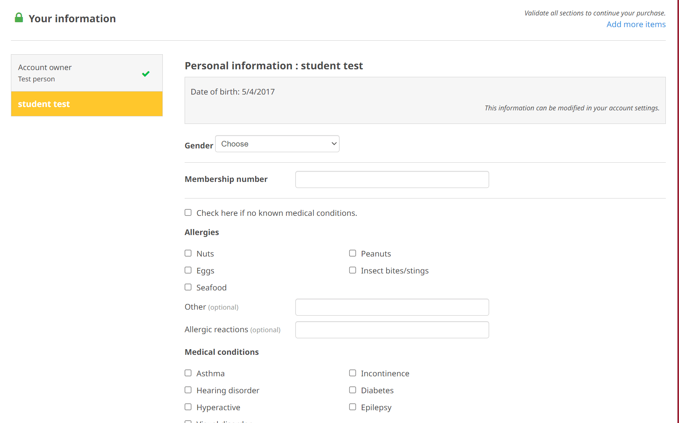Check the Hyperactive condition box
The height and width of the screenshot is (423, 679).
[188, 407]
